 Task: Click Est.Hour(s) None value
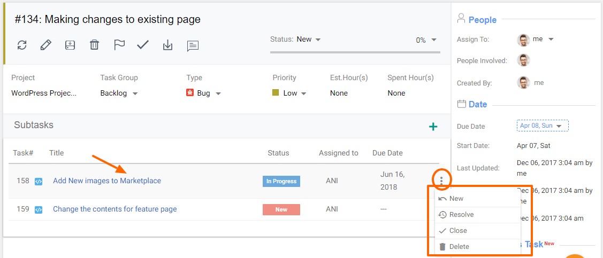click(x=339, y=93)
